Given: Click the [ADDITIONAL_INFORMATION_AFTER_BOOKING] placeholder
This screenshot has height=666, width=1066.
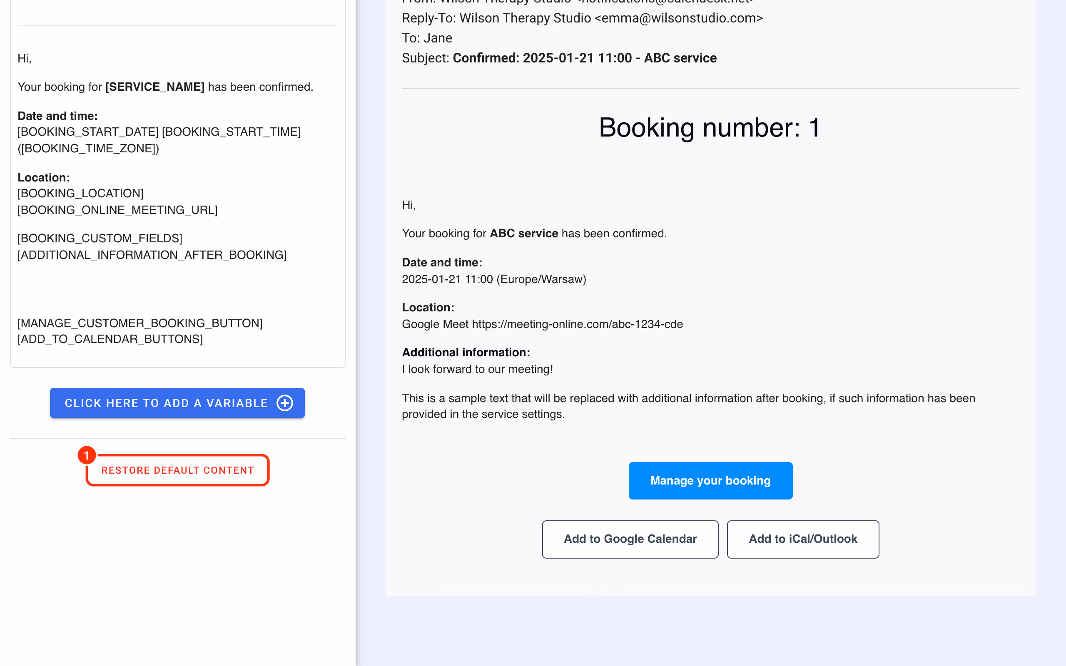Looking at the screenshot, I should 152,255.
